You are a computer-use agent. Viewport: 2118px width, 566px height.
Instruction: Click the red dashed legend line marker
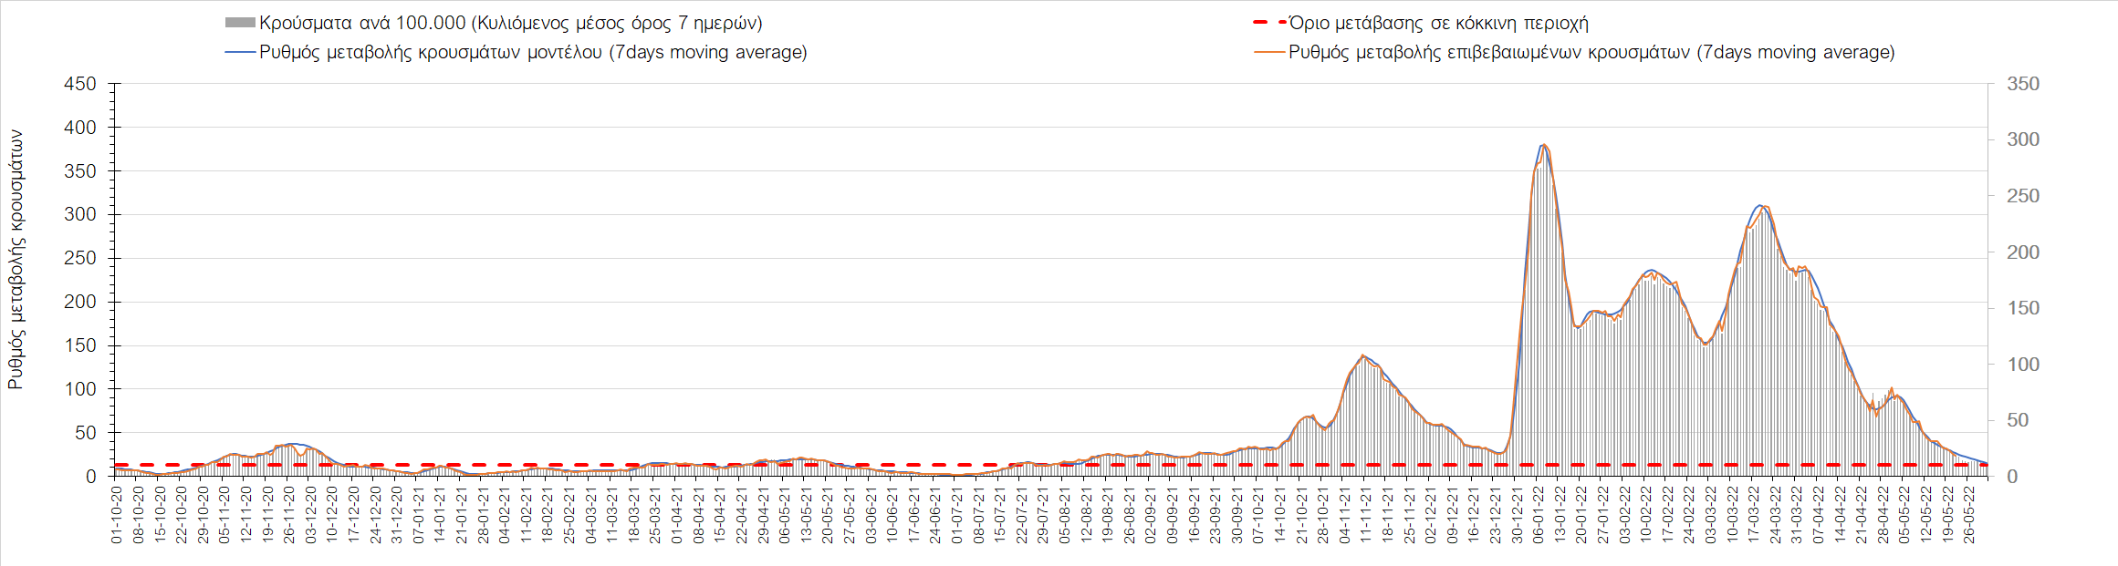(x=1268, y=23)
